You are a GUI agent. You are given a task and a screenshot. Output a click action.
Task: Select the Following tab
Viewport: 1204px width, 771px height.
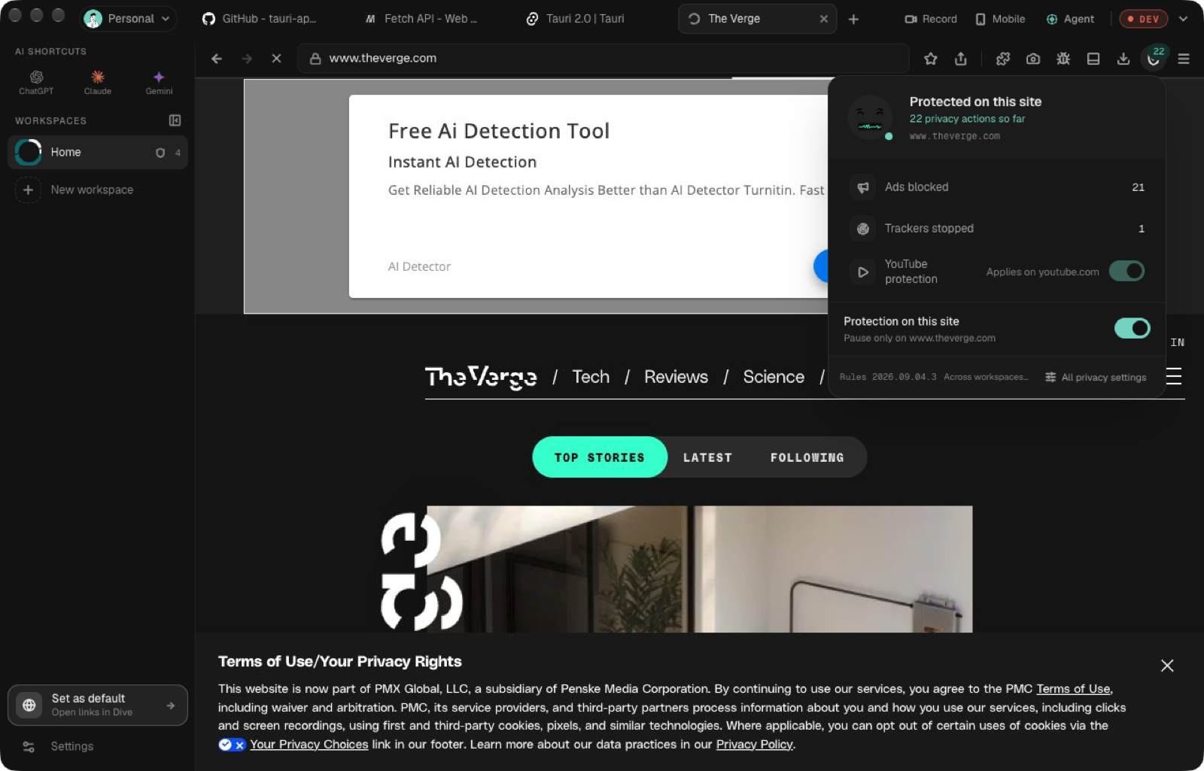(x=807, y=457)
